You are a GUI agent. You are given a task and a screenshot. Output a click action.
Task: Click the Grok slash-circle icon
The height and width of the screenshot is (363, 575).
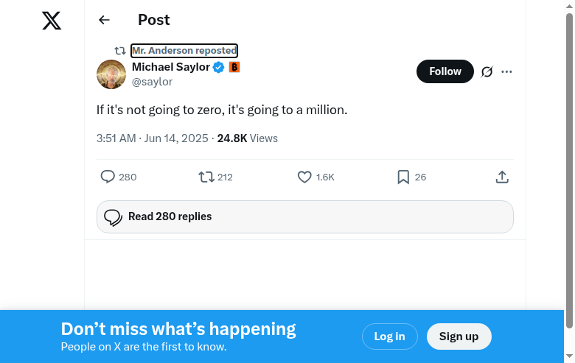pyautogui.click(x=487, y=71)
